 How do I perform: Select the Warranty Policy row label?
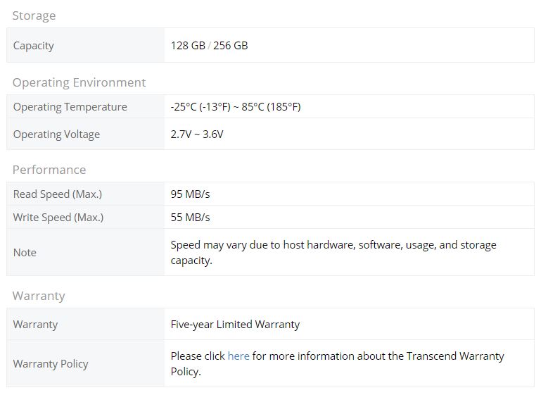coord(51,364)
